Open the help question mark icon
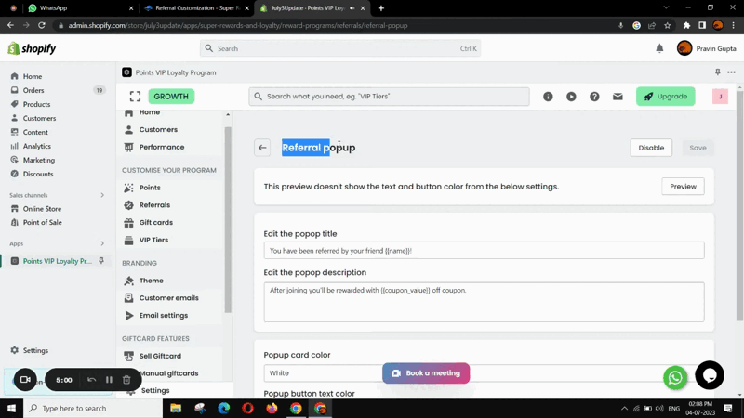Image resolution: width=744 pixels, height=418 pixels. click(x=594, y=97)
